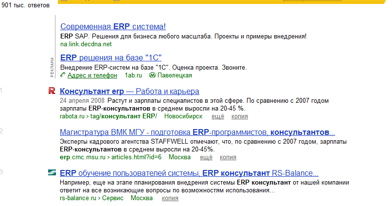This screenshot has width=392, height=206.
Task: Open 'копия' cached copy of erp.cmc.msu.ru result
Action: [228, 157]
